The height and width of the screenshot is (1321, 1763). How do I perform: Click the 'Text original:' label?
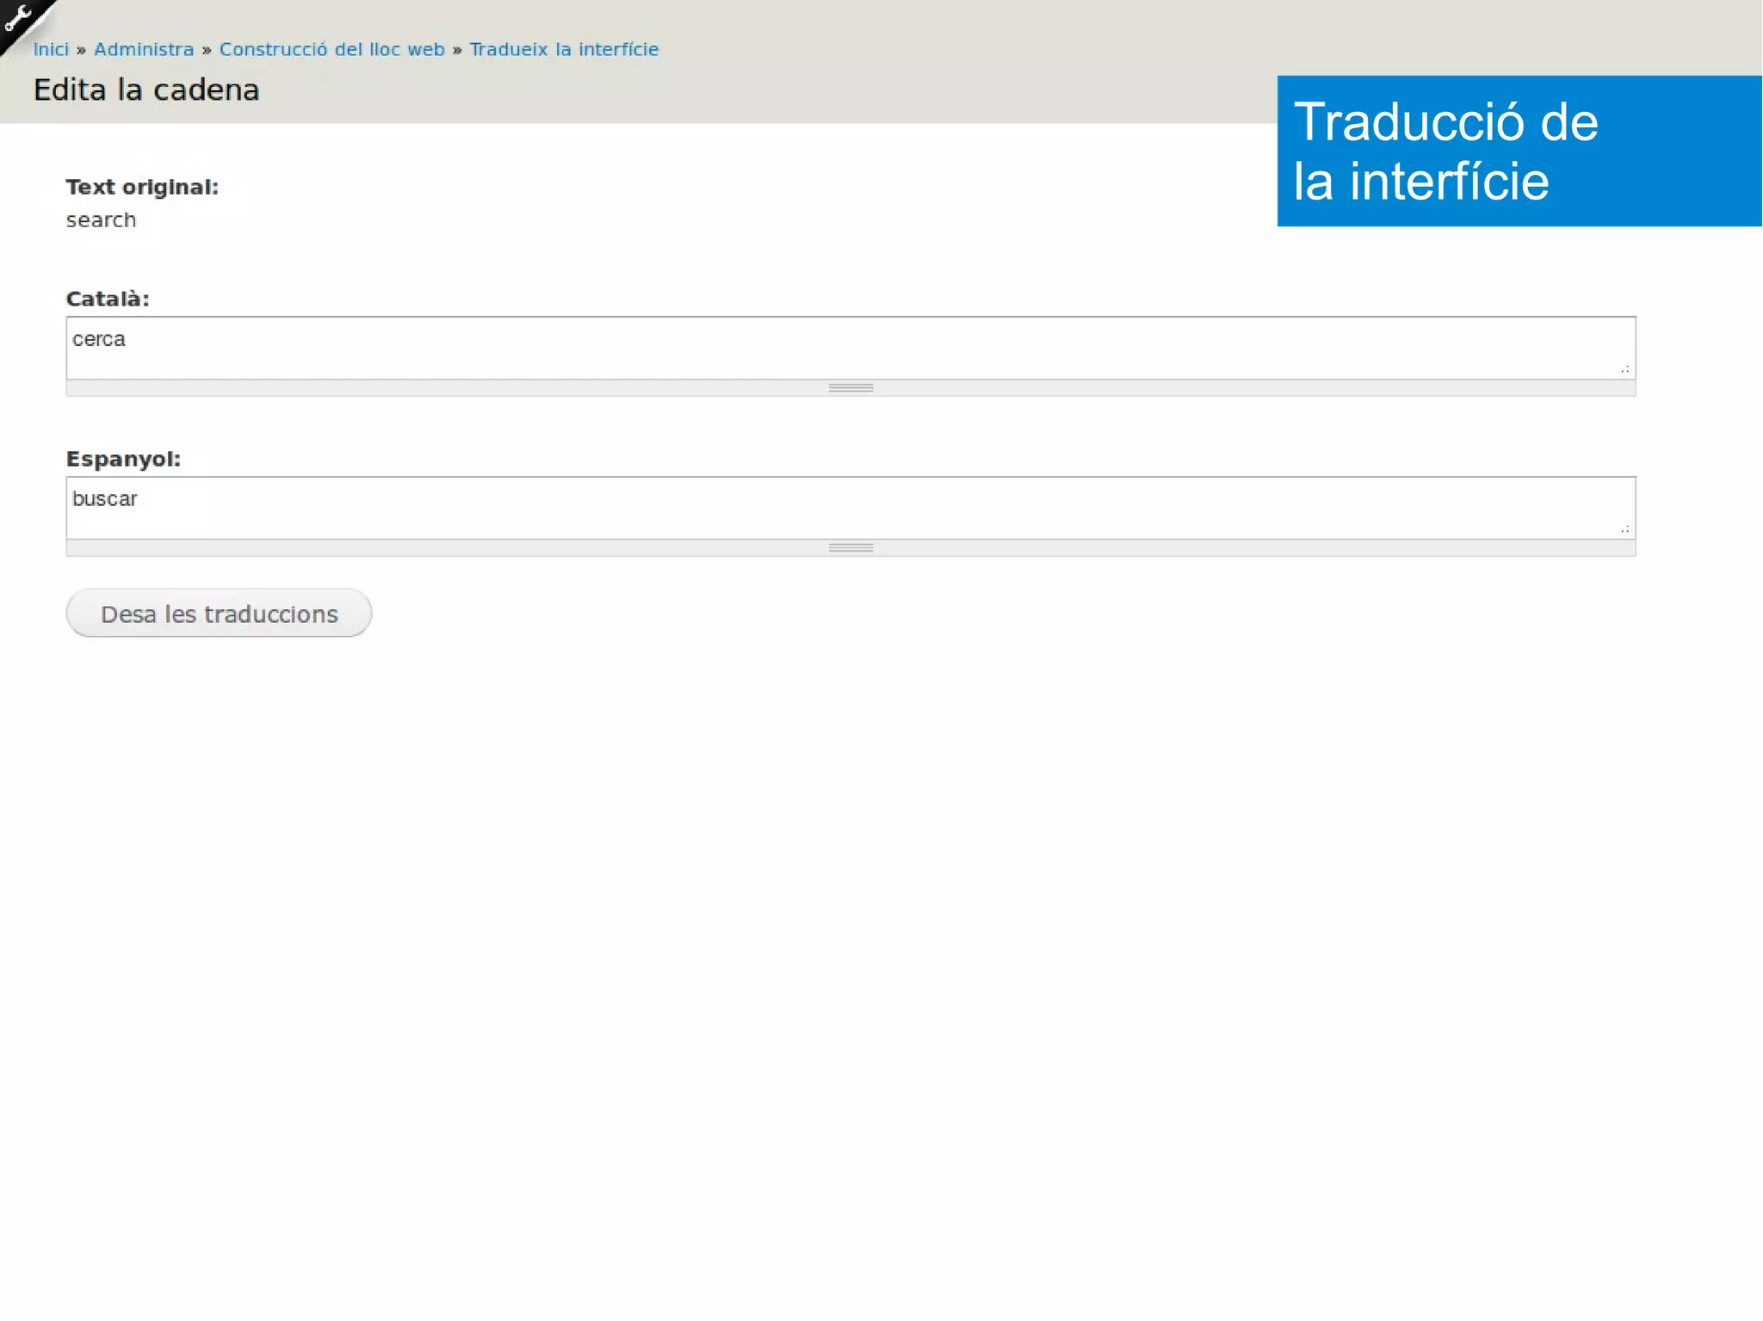pos(142,187)
